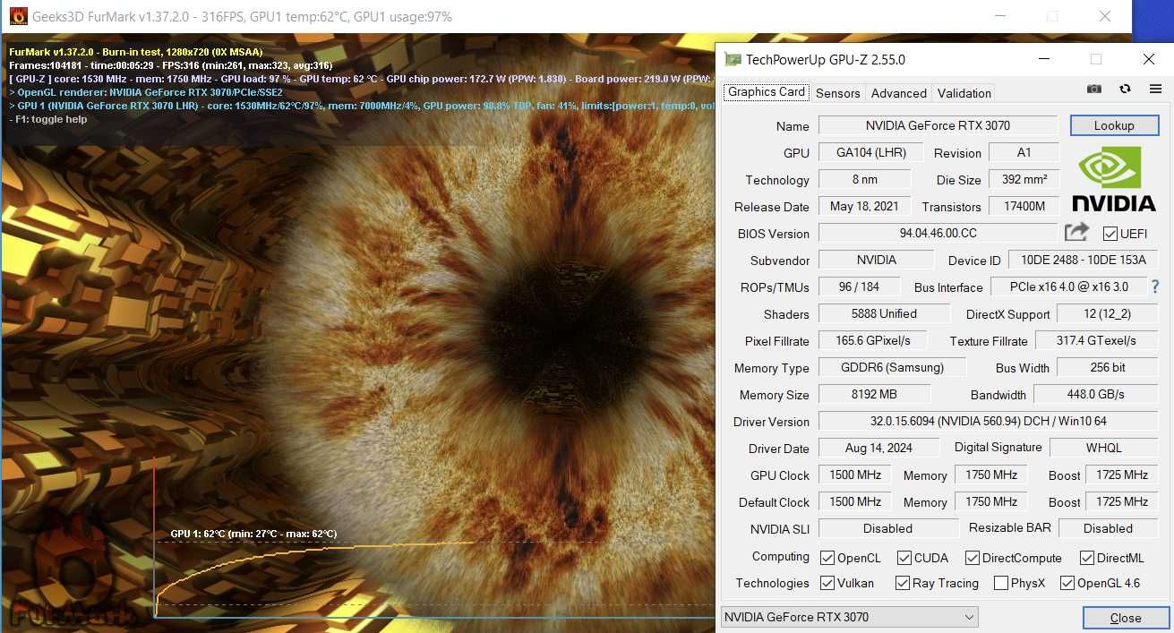Toggle the DirectML checkbox

point(1087,558)
